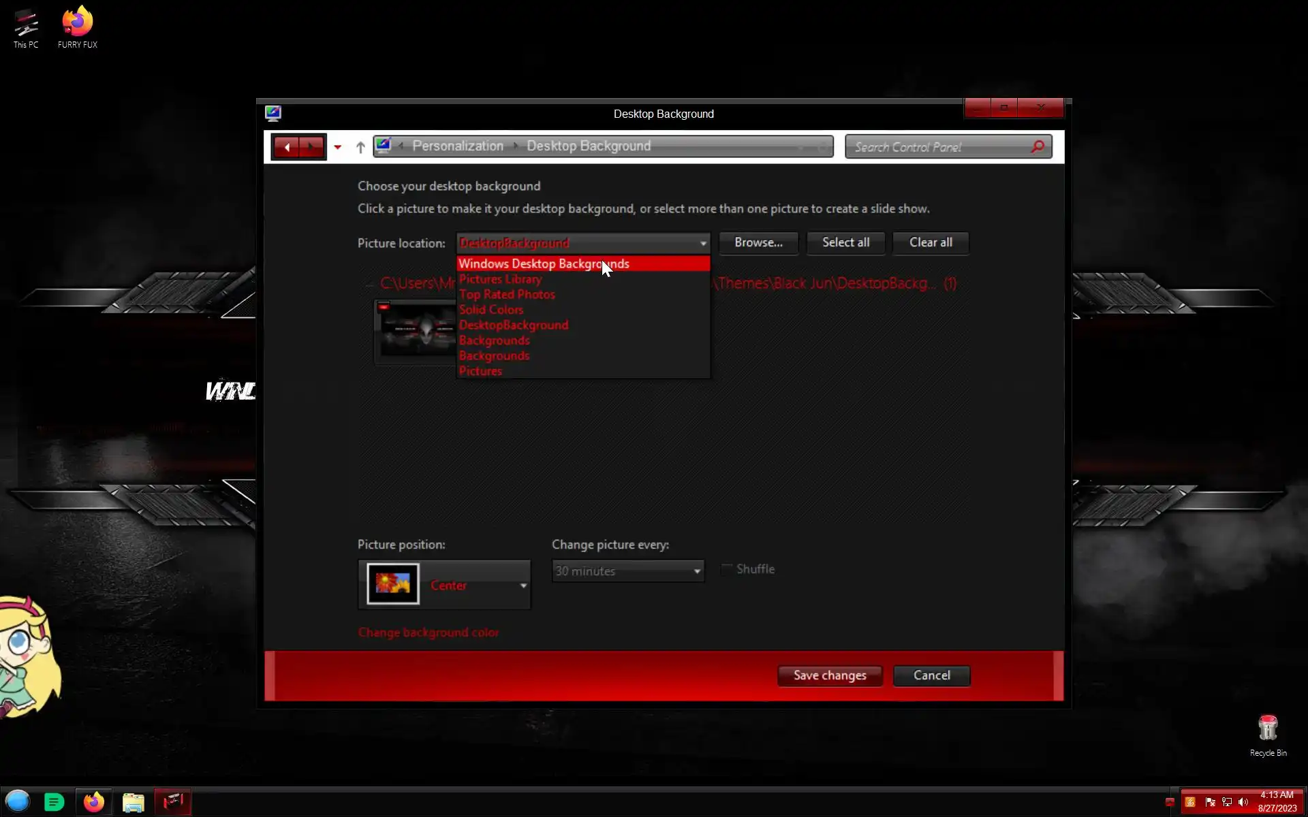Click the Browse... button
1308x817 pixels.
click(758, 242)
